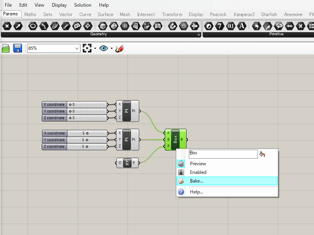Viewport: 314px width, 235px height.
Task: Open the Solution menu
Action: pos(82,5)
